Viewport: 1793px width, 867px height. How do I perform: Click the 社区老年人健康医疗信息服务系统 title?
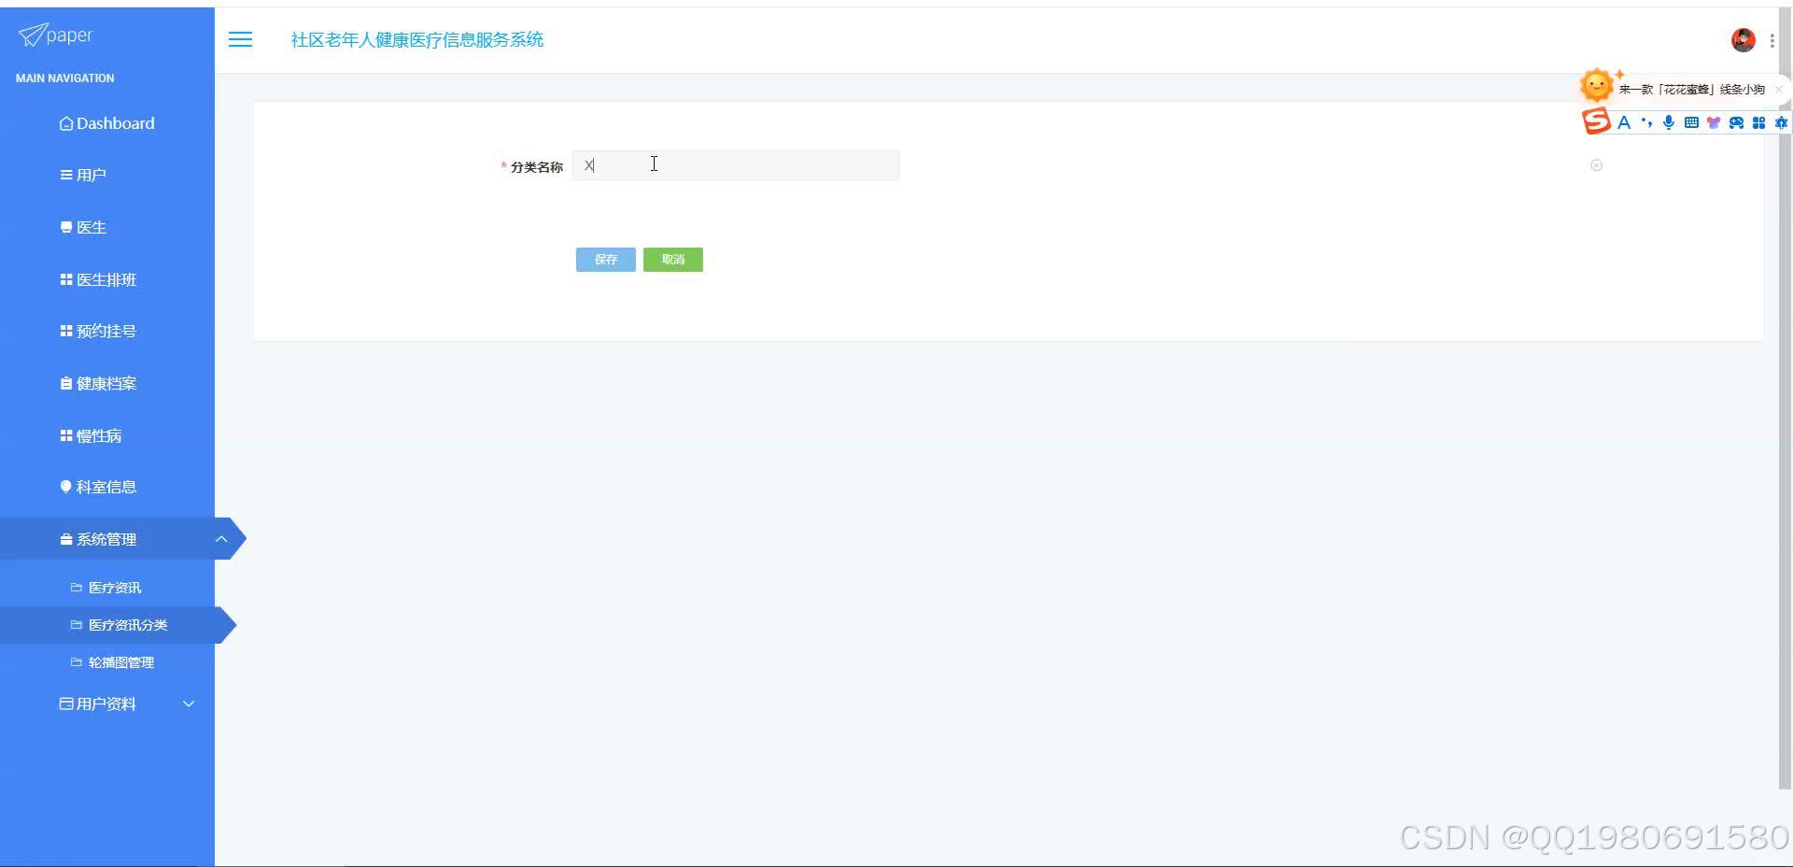[417, 39]
